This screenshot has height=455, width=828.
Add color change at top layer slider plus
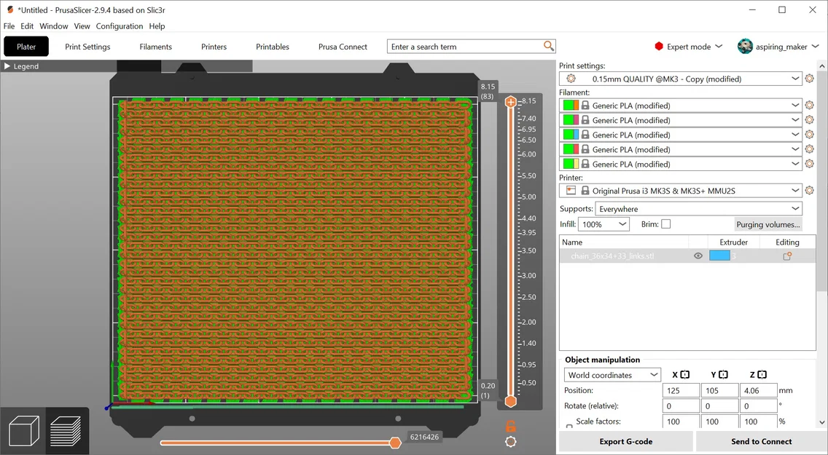(511, 103)
